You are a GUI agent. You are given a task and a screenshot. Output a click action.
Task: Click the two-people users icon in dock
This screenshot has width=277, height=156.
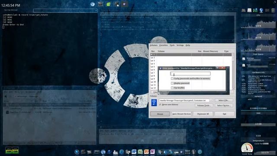[116, 152]
